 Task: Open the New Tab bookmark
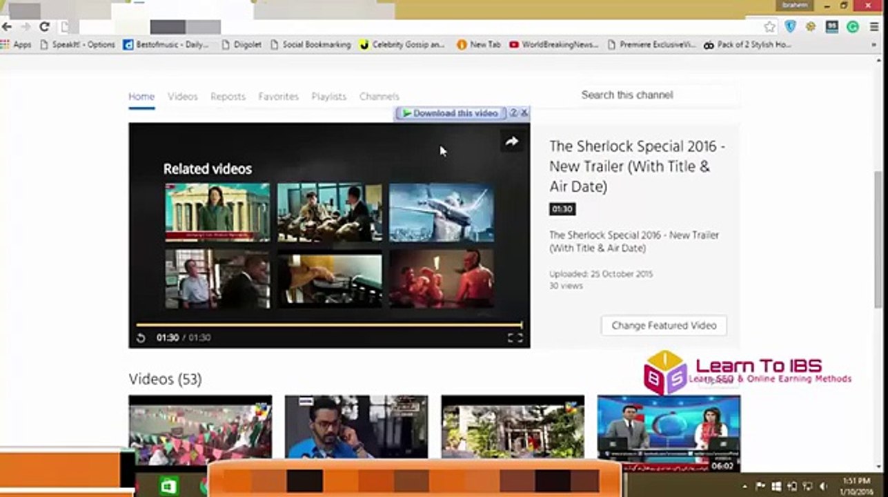479,45
